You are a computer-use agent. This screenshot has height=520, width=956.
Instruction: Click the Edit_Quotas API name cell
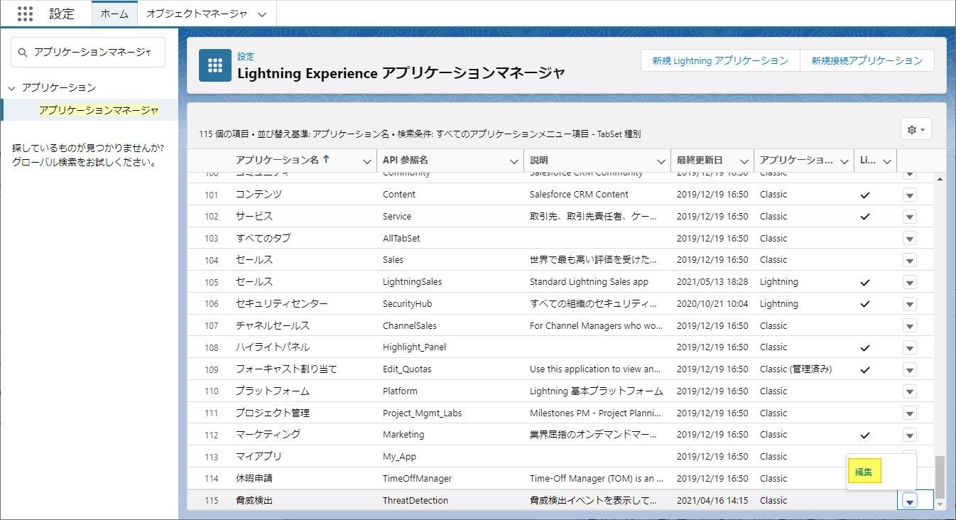coord(407,369)
